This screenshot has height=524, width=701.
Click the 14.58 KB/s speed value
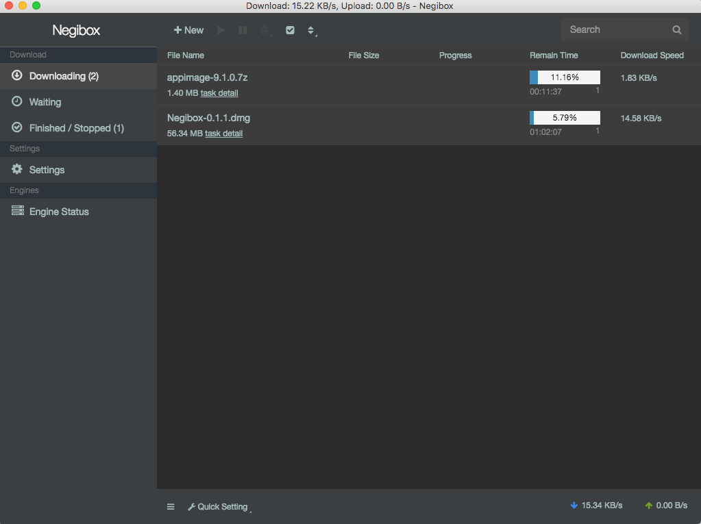pyautogui.click(x=641, y=118)
